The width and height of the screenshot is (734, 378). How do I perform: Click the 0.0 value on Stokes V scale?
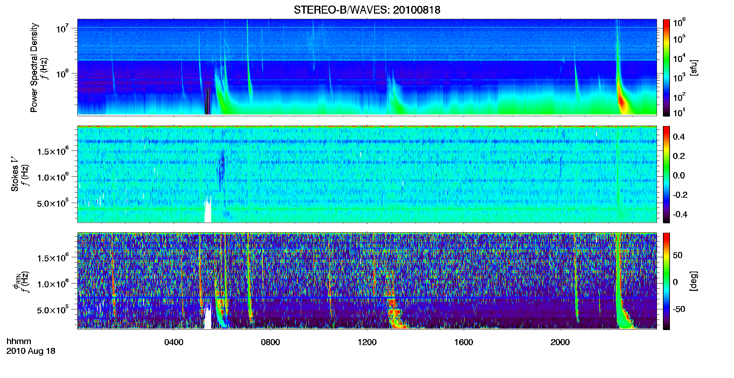pos(679,175)
